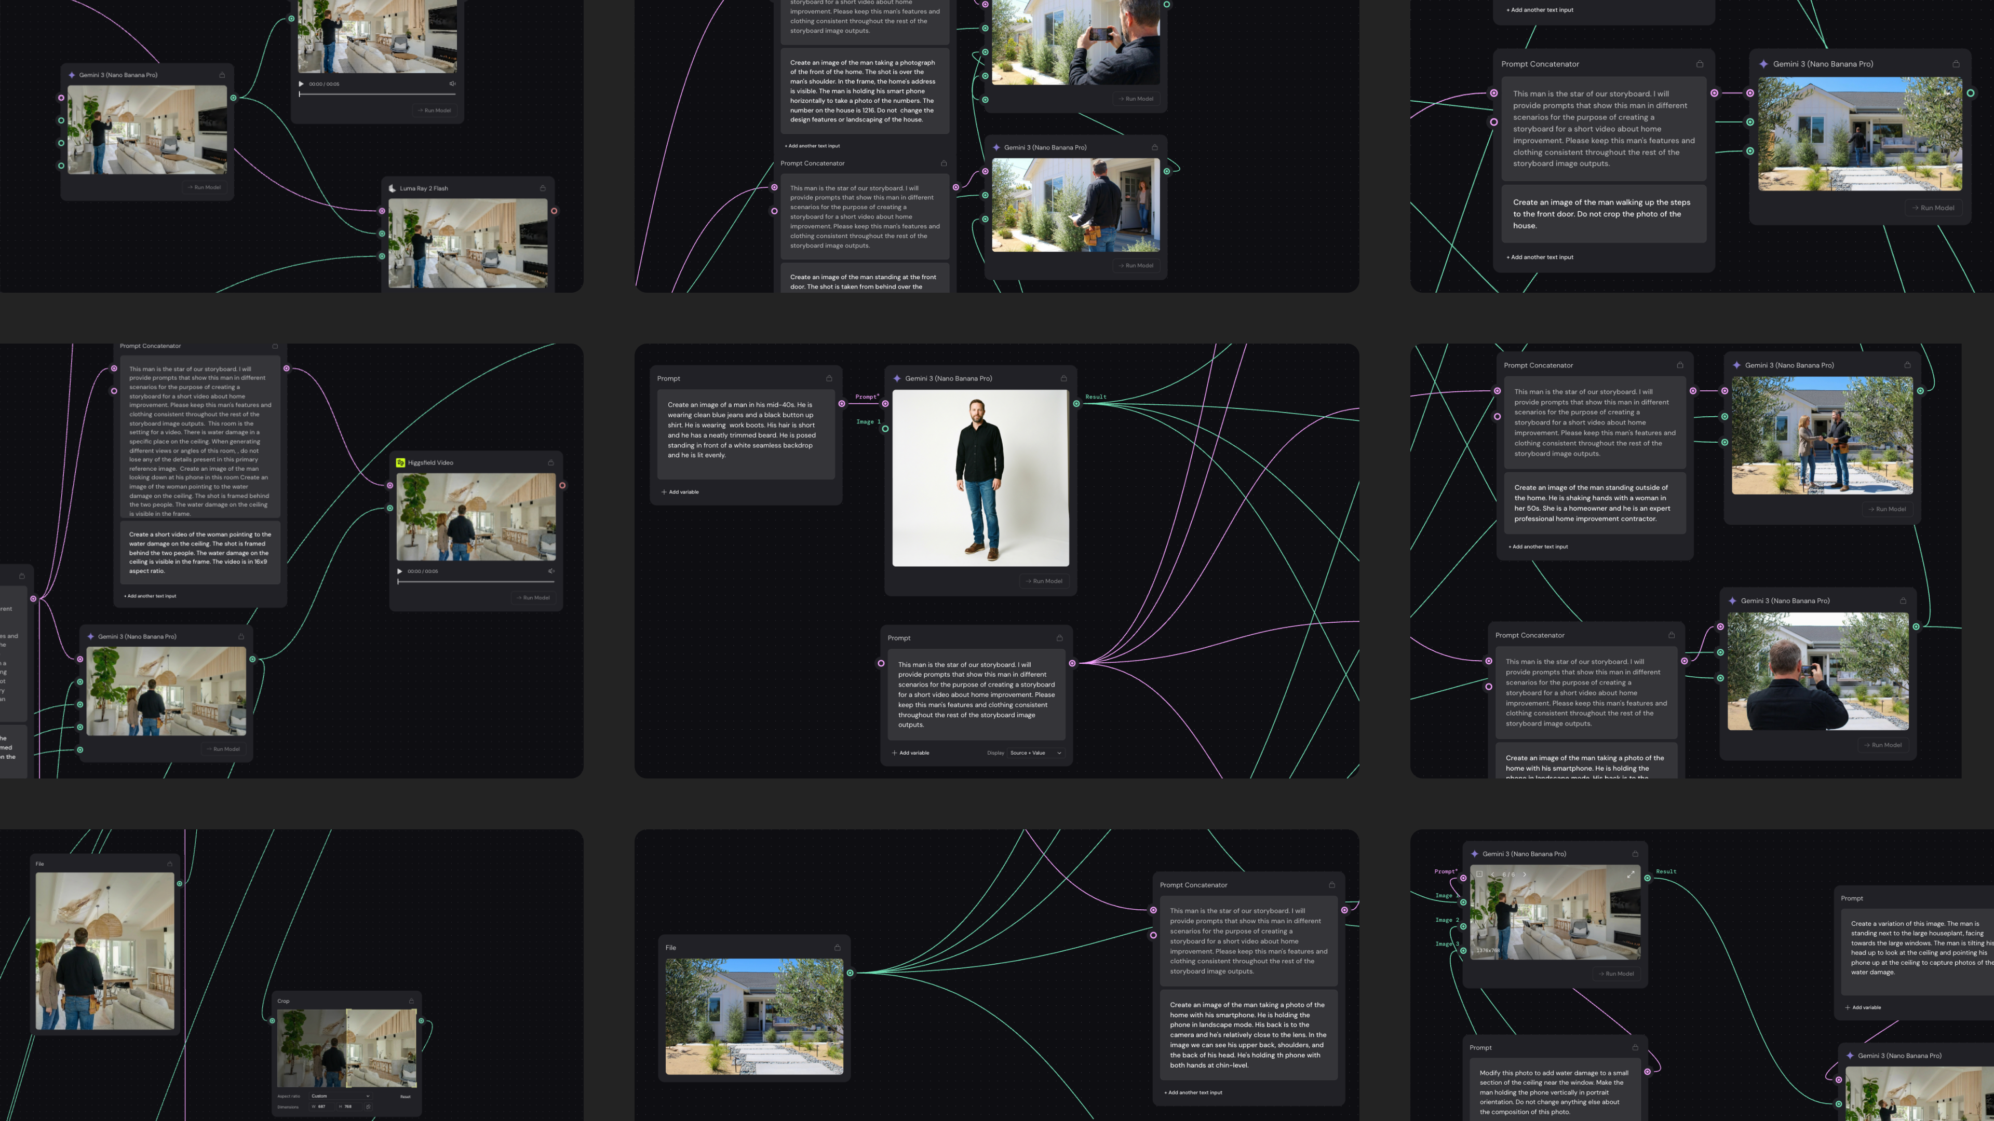Toggle linked dimensions chain icon in the Crop node
This screenshot has width=1994, height=1121.
(369, 1107)
